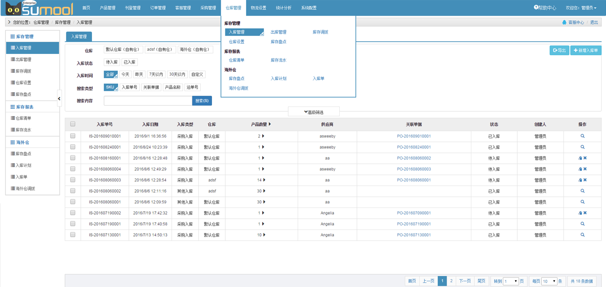This screenshot has width=606, height=287.
Task: Open the 转到 page jump dropdown
Action: click(x=510, y=281)
